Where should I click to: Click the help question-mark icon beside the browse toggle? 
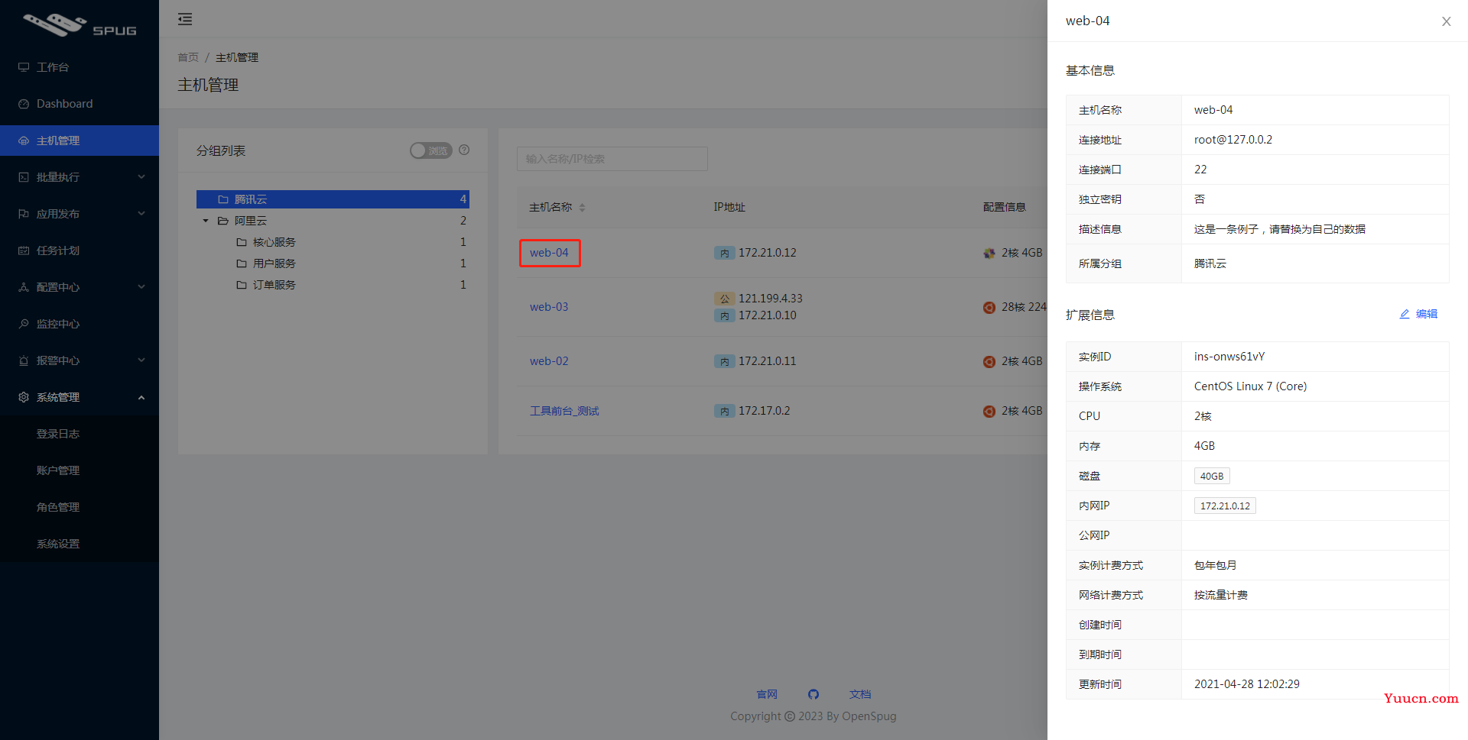pos(464,150)
